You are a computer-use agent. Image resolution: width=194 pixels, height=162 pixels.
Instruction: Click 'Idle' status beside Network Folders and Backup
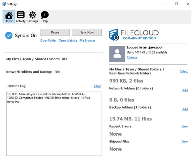pos(57,72)
